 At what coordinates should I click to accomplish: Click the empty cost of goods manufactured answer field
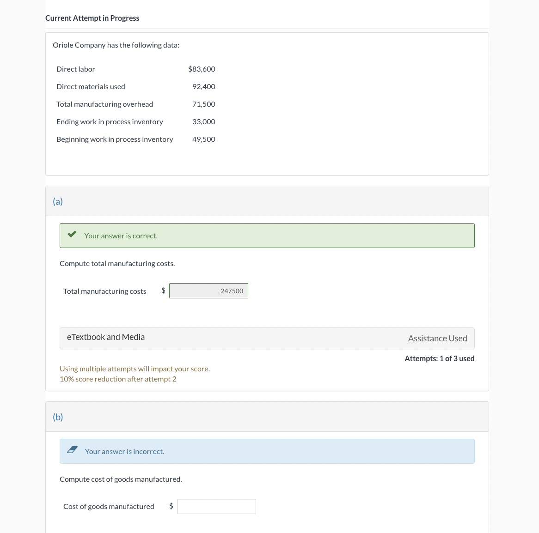coord(216,506)
